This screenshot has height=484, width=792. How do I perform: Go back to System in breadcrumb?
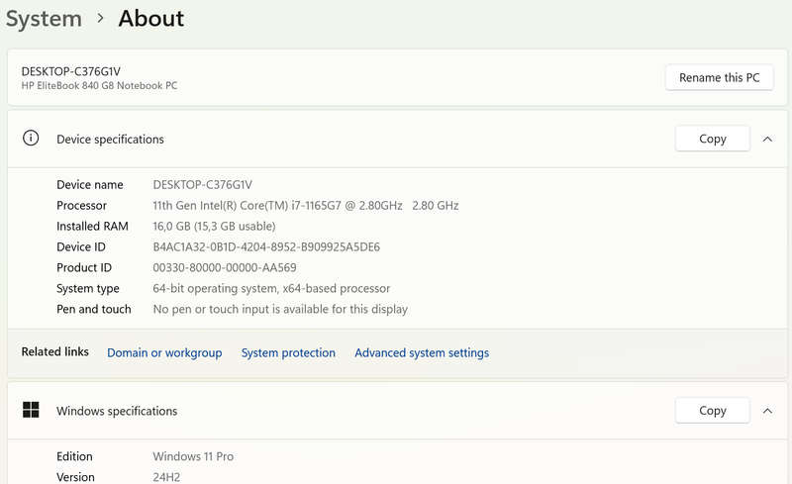[44, 19]
